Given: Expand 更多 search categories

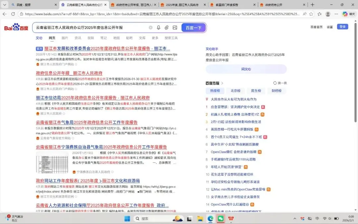Looking at the screenshot, I should (155, 38).
